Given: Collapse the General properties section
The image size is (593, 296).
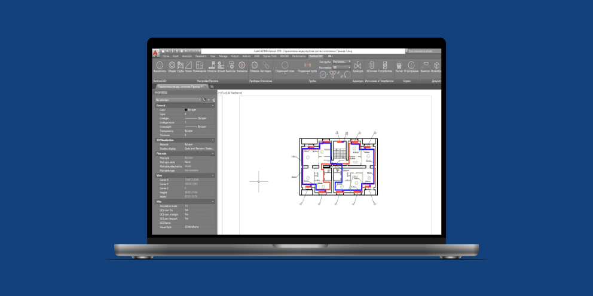Looking at the screenshot, I should tap(213, 106).
